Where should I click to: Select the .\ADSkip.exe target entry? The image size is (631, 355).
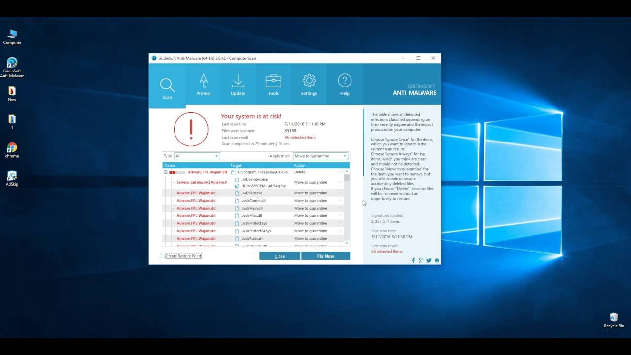point(251,193)
